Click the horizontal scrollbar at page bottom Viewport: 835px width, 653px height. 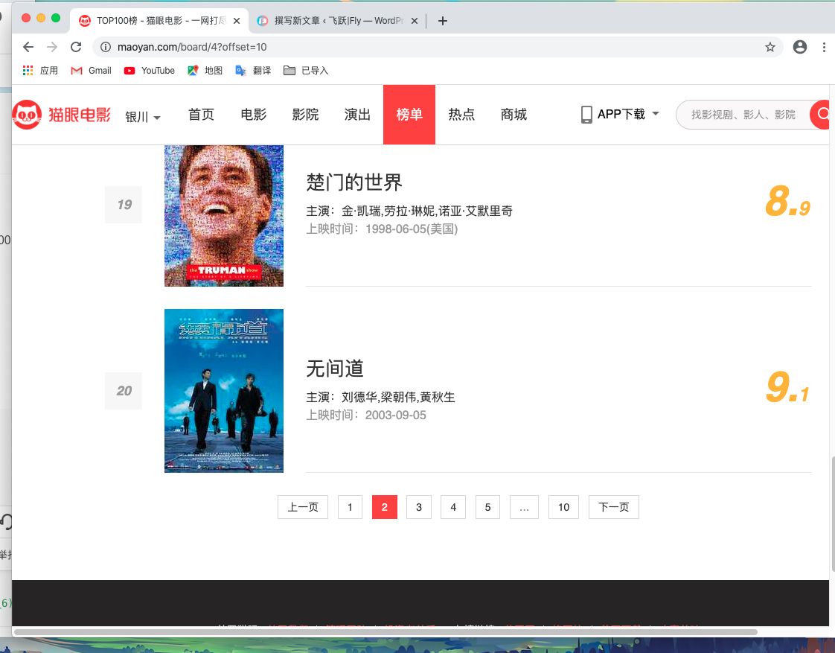point(385,632)
